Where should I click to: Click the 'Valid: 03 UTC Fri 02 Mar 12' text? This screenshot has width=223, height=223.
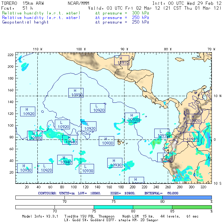[x=124, y=8]
